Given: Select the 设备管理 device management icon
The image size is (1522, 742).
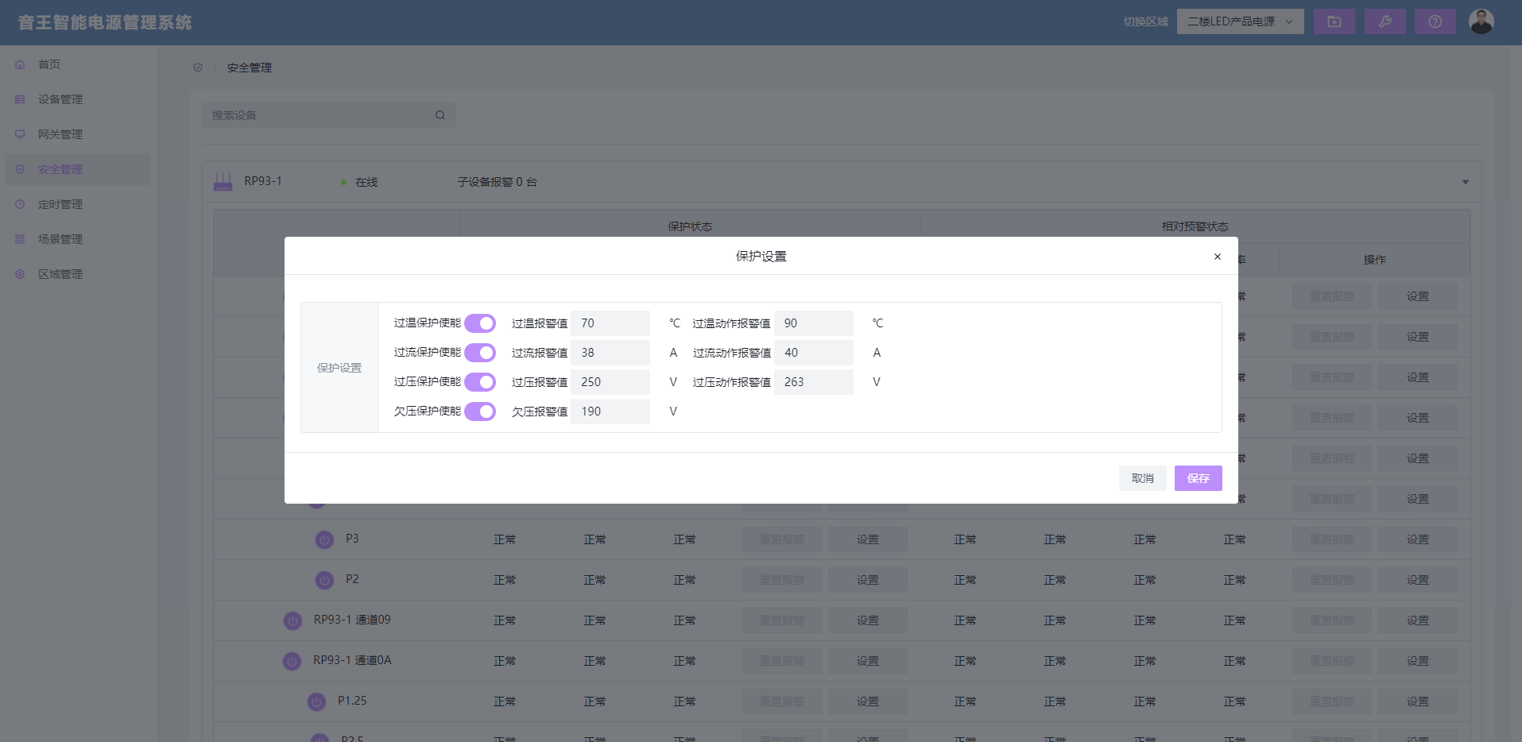Looking at the screenshot, I should coord(19,99).
